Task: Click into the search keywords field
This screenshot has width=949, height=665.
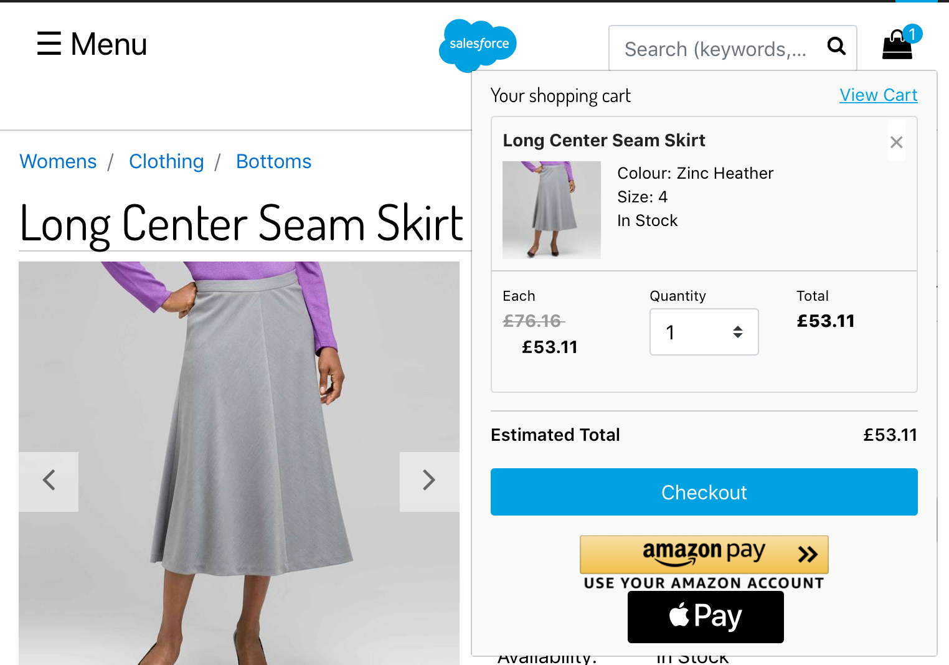Action: tap(716, 49)
